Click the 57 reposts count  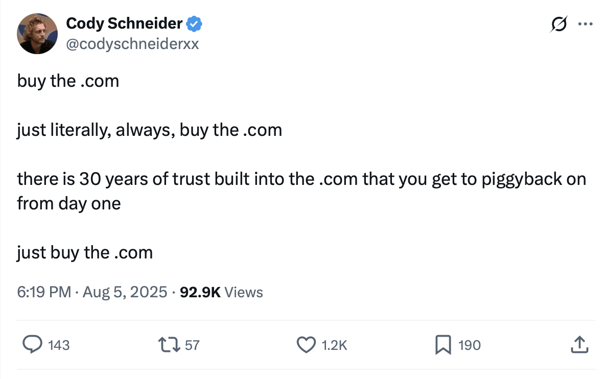(x=192, y=345)
